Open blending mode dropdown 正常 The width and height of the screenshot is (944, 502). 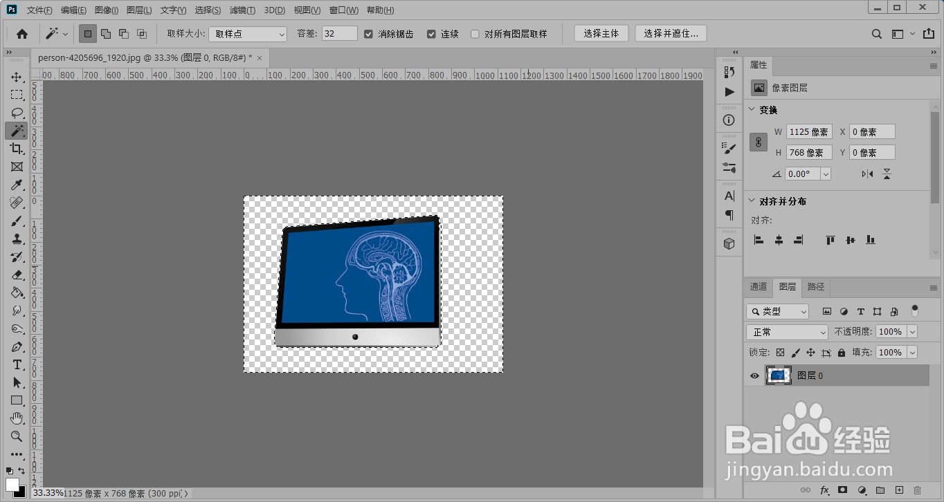[788, 332]
